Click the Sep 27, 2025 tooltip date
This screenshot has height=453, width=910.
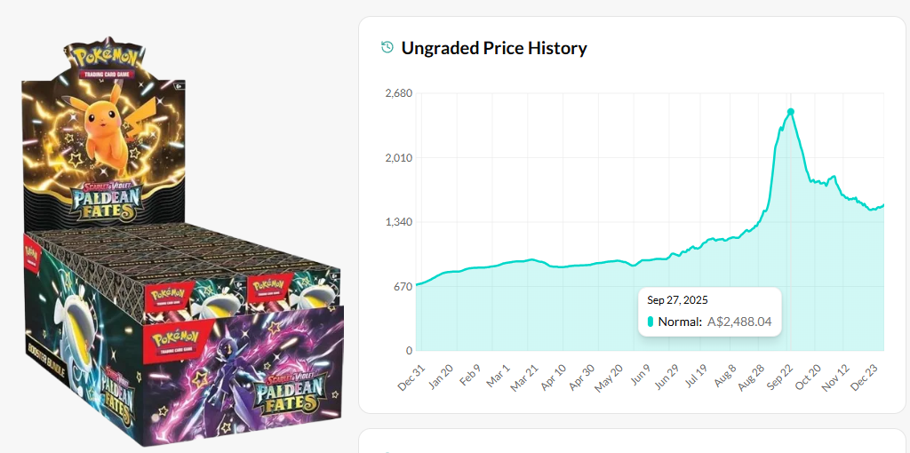pyautogui.click(x=677, y=300)
